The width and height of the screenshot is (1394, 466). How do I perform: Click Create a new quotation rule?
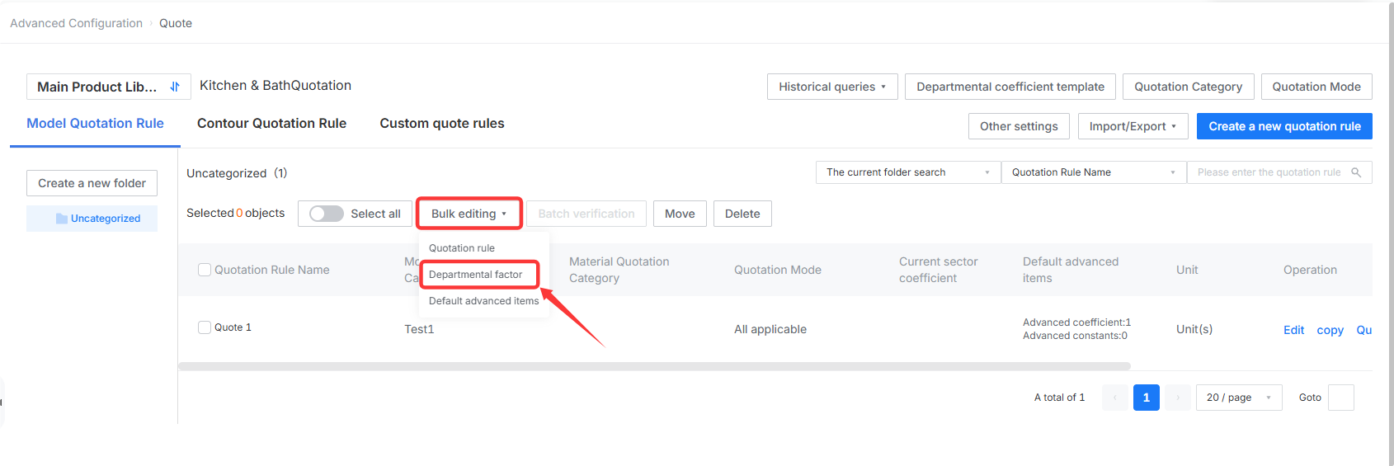1284,126
